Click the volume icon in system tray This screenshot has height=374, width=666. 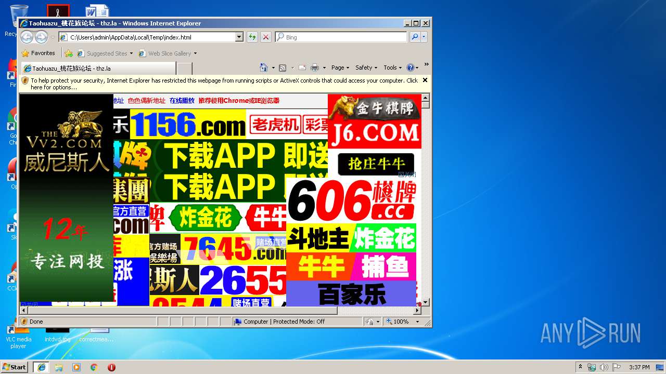click(x=603, y=367)
